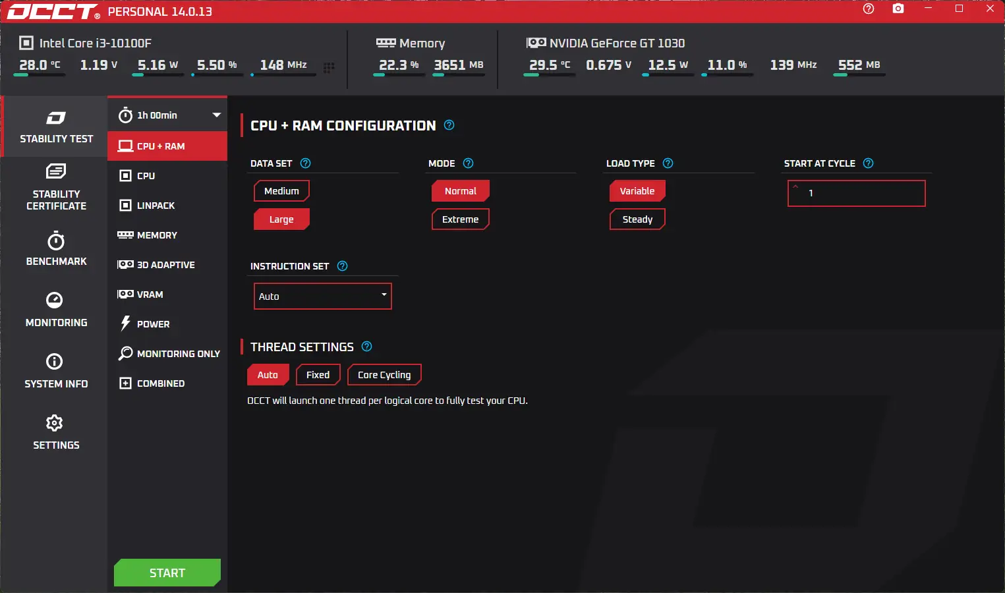The height and width of the screenshot is (593, 1005).
Task: Expand the 1h 00min duration dropdown
Action: tap(167, 115)
